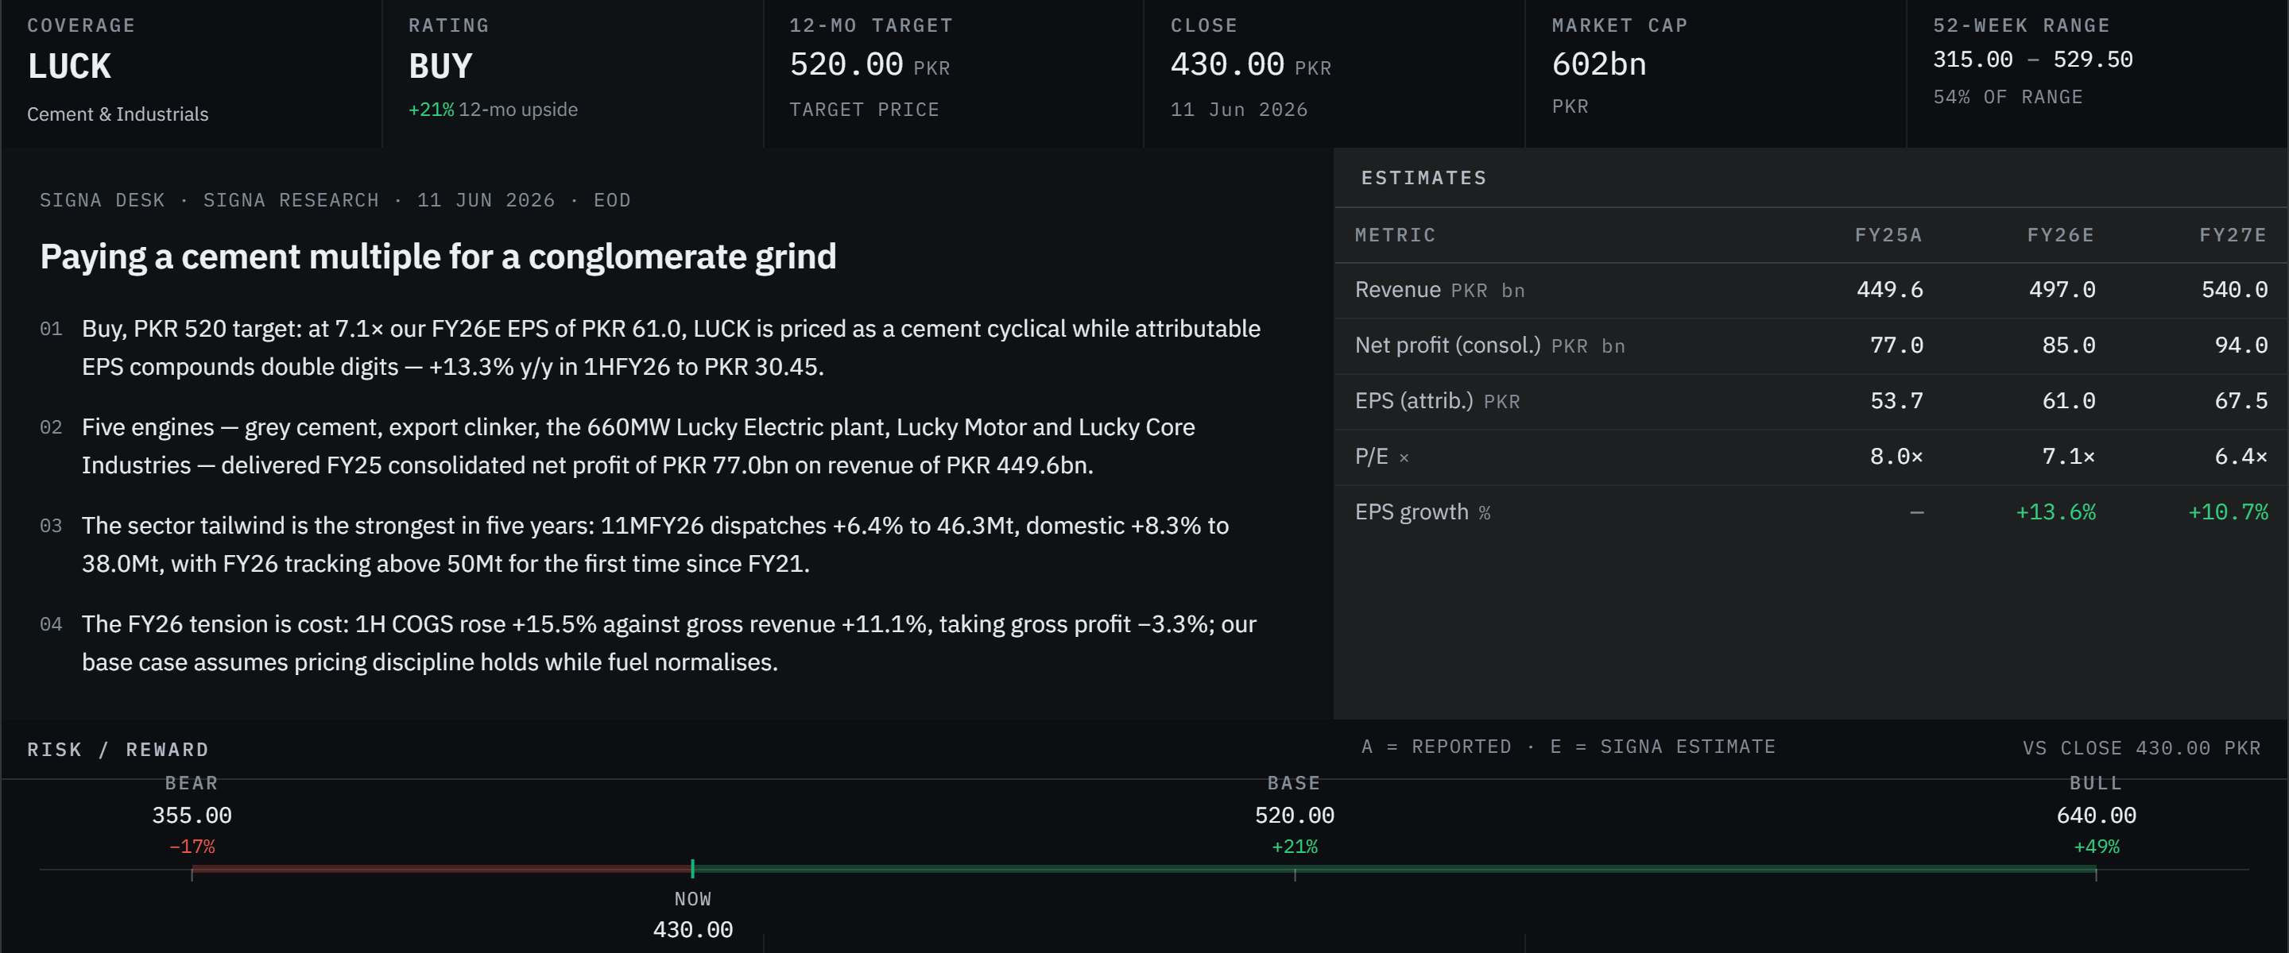Click the 430.00 PKR close price
Viewport: 2289px width, 953px height.
(1250, 65)
